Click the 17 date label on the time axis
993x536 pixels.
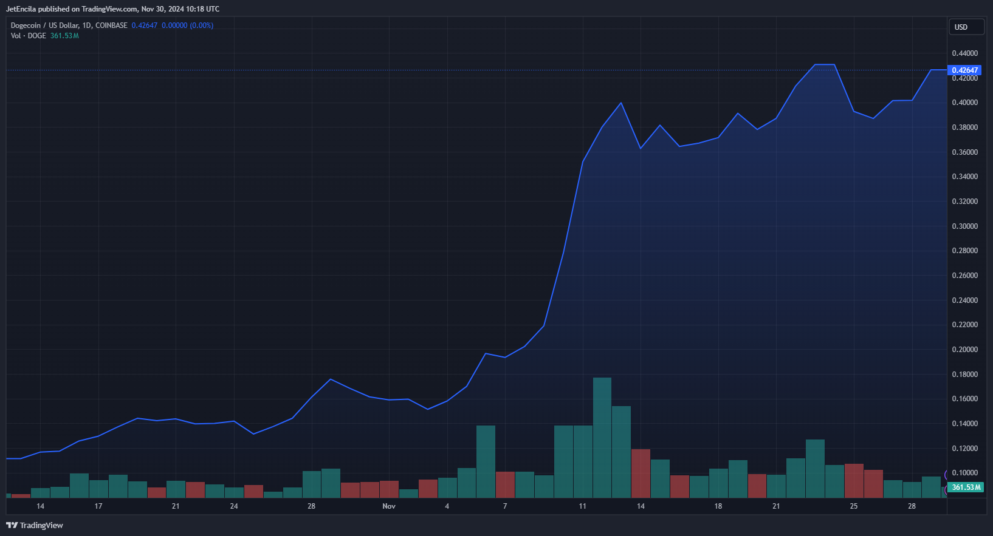point(98,506)
